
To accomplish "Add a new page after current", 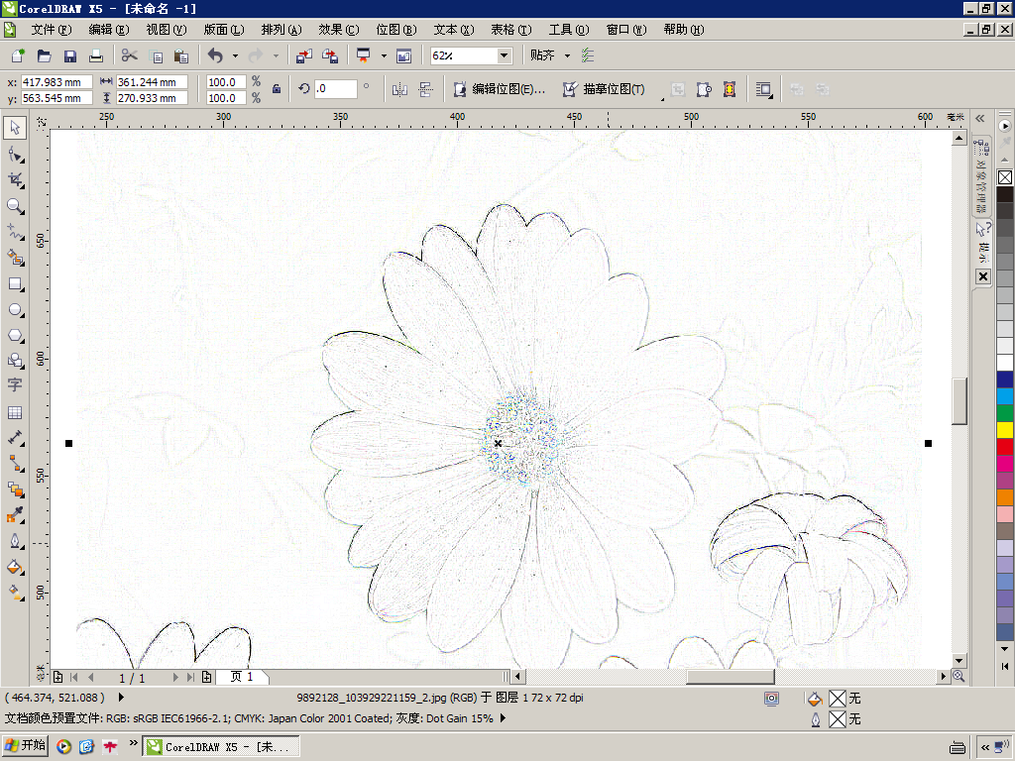I will (206, 677).
